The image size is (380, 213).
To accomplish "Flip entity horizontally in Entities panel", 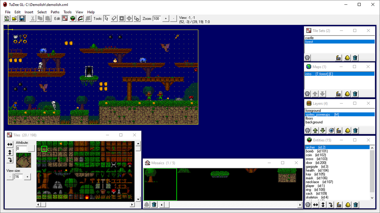I will click(x=315, y=205).
